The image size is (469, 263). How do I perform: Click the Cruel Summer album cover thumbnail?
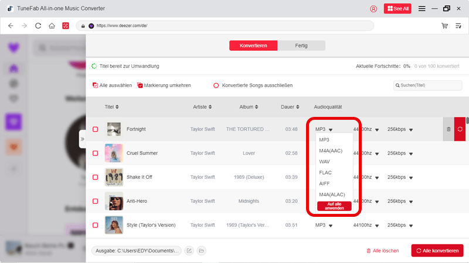pyautogui.click(x=114, y=153)
